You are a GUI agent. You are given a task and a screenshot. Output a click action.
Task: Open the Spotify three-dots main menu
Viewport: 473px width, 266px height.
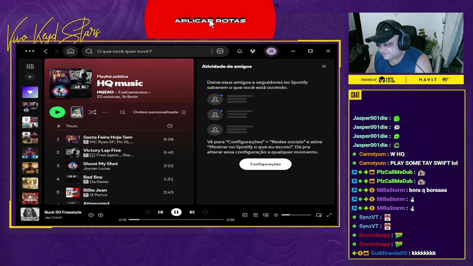pyautogui.click(x=30, y=51)
